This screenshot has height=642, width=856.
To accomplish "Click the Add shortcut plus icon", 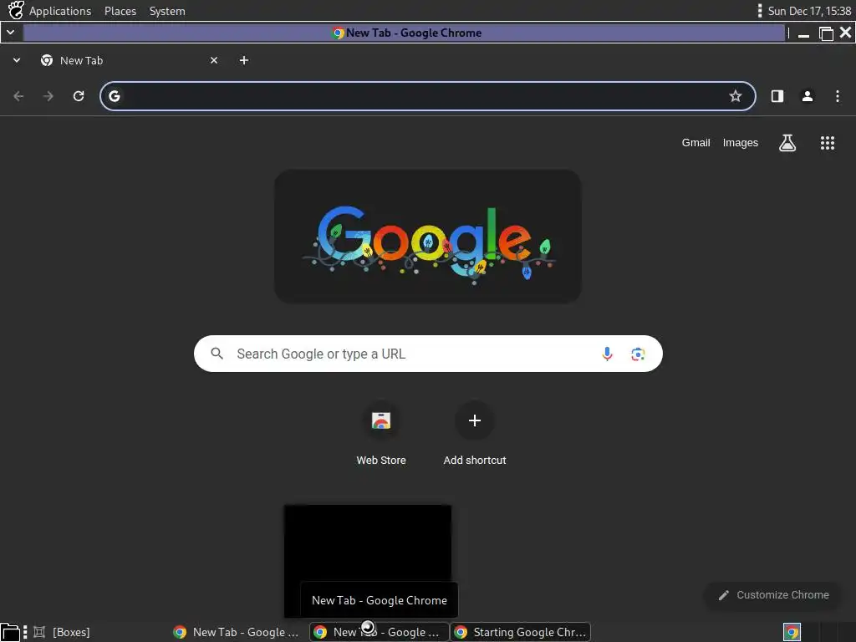I will tap(475, 420).
